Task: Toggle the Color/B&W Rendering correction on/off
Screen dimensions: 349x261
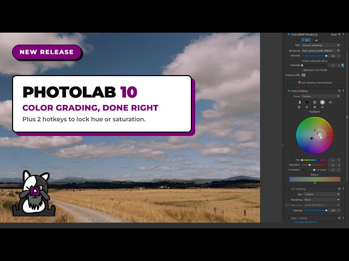Action: (x=288, y=34)
